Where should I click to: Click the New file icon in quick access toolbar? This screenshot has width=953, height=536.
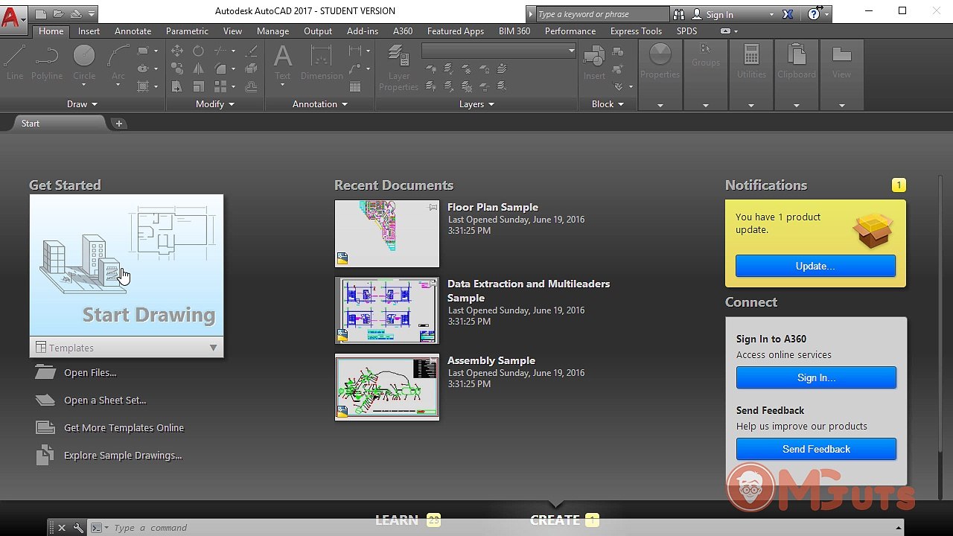(x=41, y=13)
